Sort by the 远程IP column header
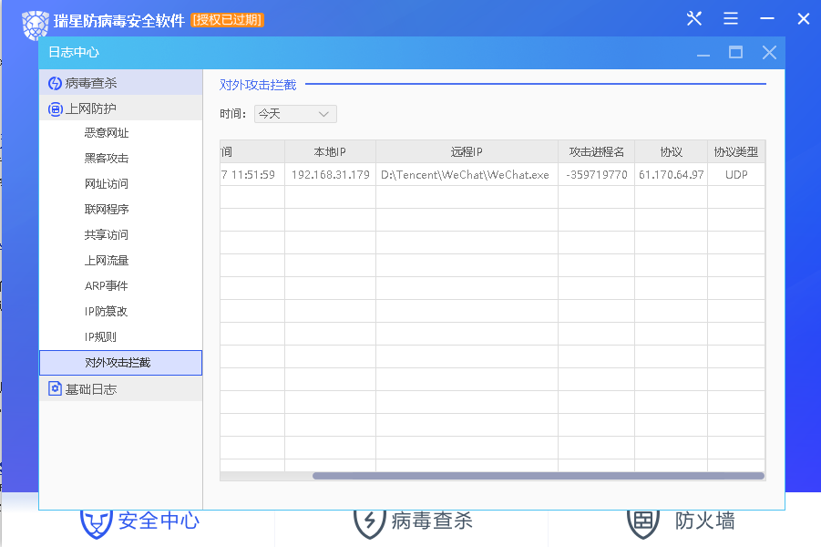 coord(467,152)
